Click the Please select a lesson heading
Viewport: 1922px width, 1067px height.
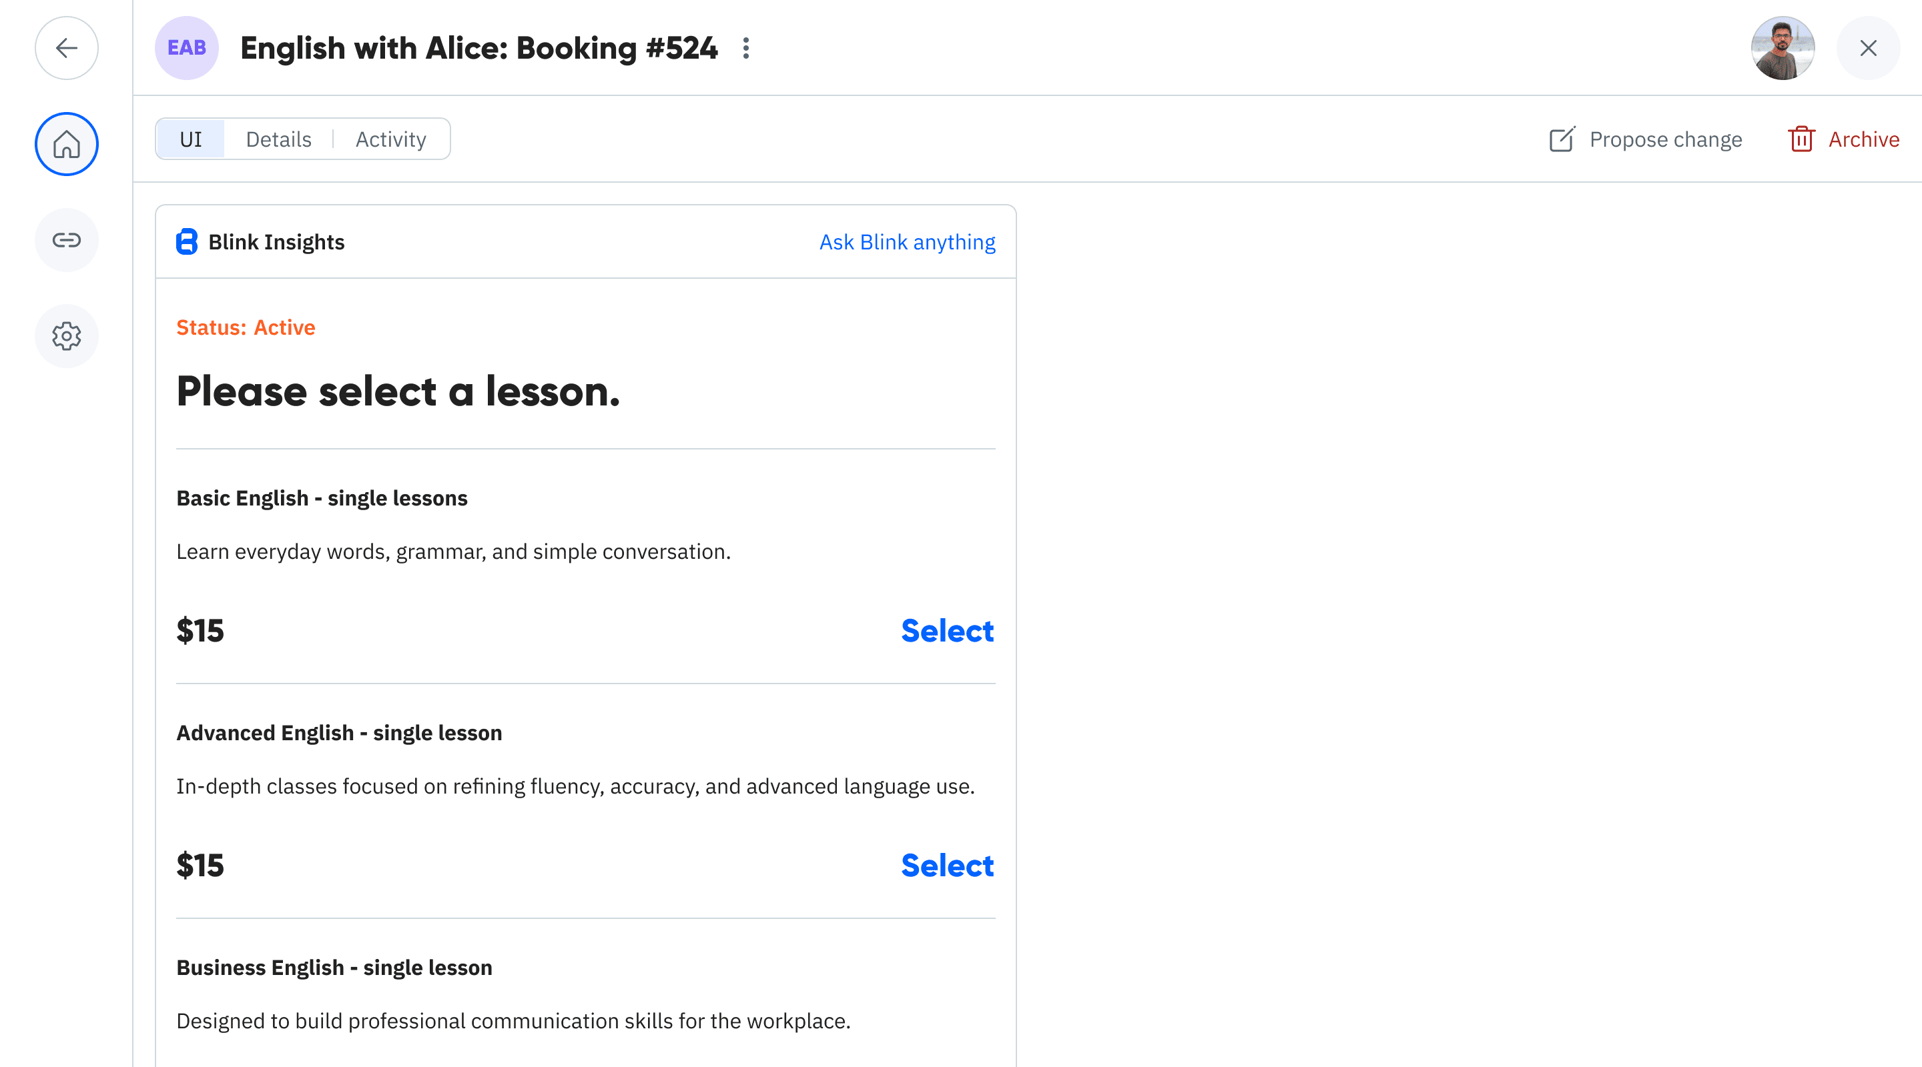click(x=398, y=391)
